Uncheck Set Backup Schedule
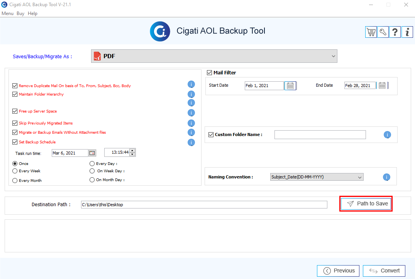 (x=15, y=142)
